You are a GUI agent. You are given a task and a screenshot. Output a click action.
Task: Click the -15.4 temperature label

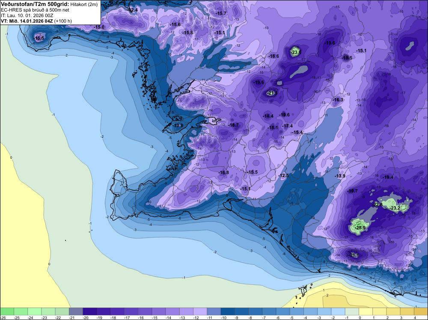tap(297, 132)
